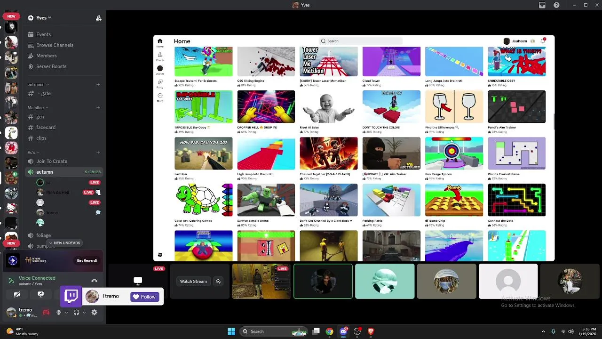
Task: Click the voice connection signal icon
Action: pyautogui.click(x=11, y=281)
